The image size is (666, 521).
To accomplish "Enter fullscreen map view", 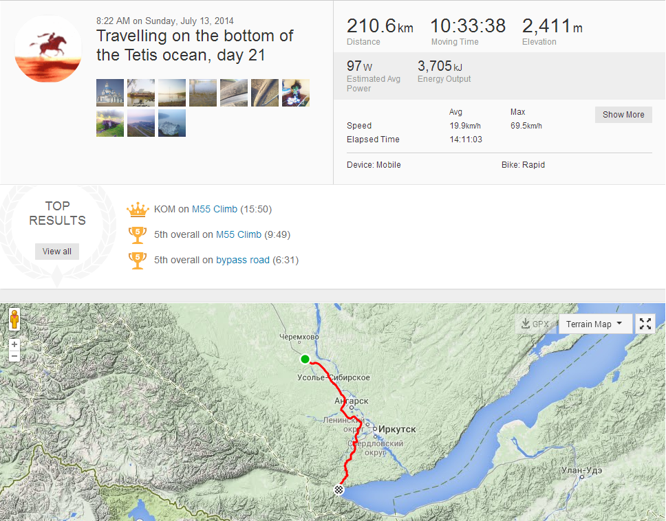I will pos(645,324).
